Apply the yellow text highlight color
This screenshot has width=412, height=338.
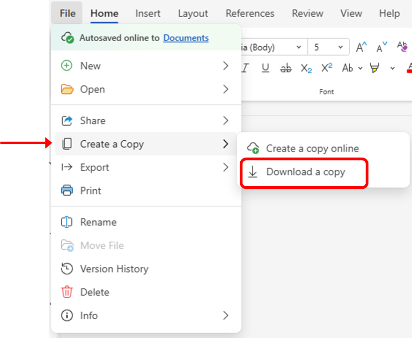click(x=375, y=68)
